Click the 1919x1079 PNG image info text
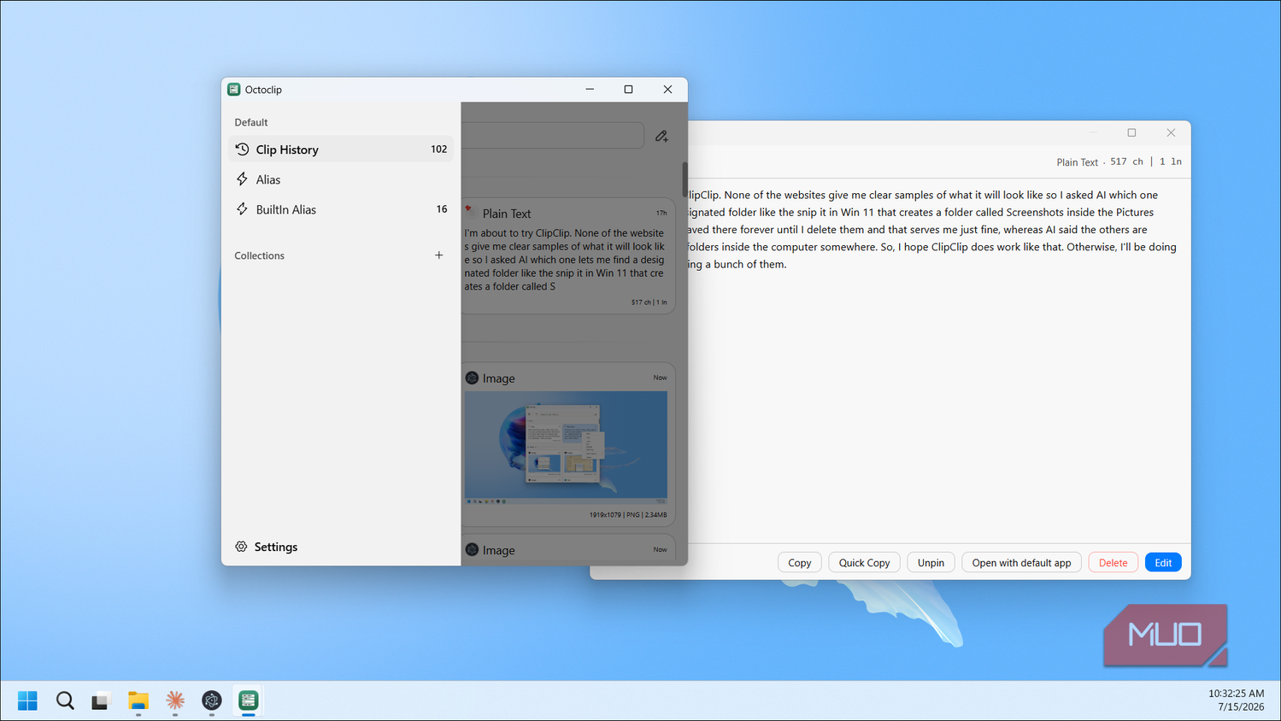The height and width of the screenshot is (721, 1281). [x=628, y=514]
